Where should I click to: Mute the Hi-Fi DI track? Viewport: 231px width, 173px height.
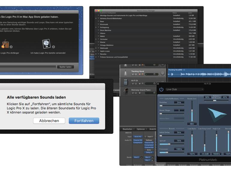[x=133, y=84]
